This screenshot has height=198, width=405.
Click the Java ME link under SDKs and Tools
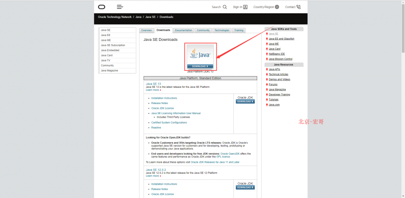click(274, 44)
